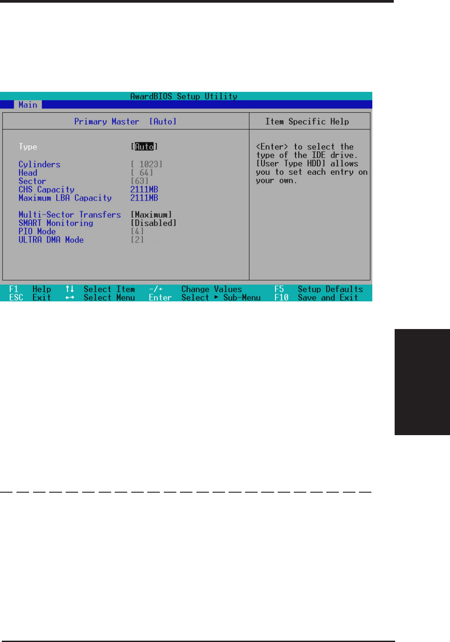Screen dimensions: 450x642
Task: Click the left-right arrows Select Menu icon
Action: click(70, 297)
